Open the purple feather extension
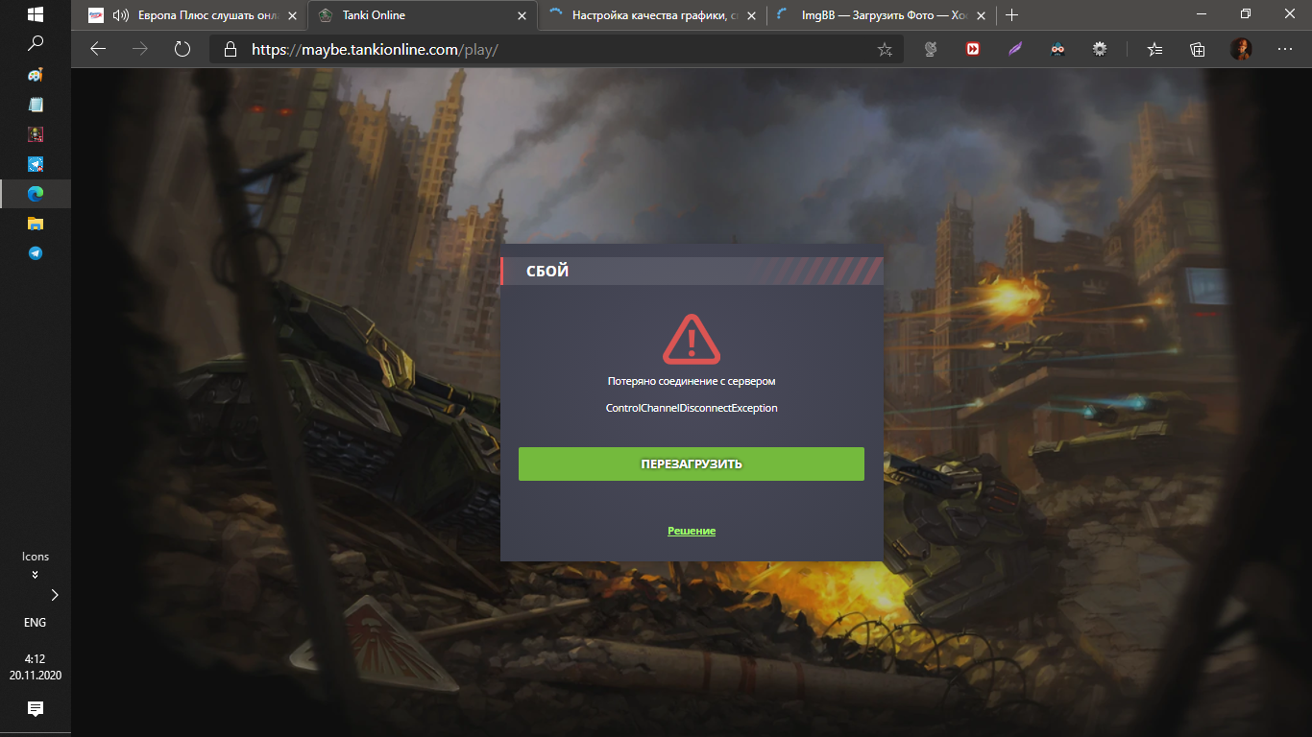Image resolution: width=1312 pixels, height=737 pixels. [1015, 49]
